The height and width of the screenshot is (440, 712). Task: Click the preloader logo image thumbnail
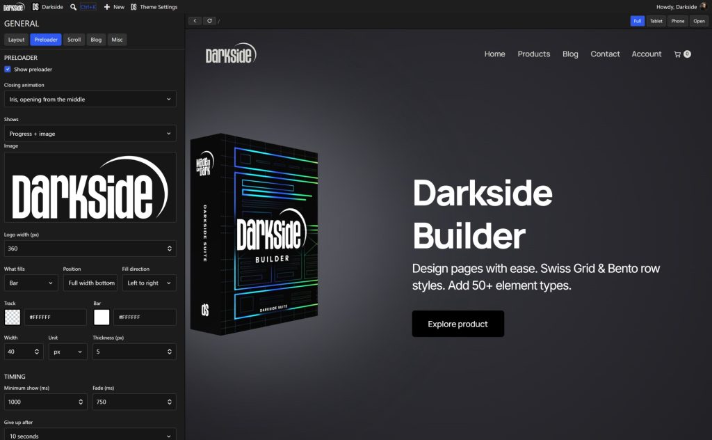click(90, 187)
